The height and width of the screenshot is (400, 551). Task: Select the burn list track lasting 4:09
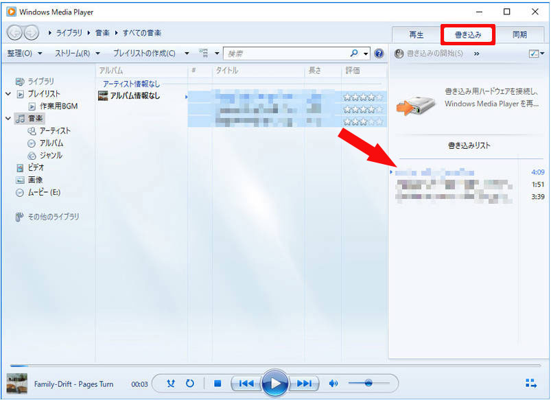coord(467,172)
